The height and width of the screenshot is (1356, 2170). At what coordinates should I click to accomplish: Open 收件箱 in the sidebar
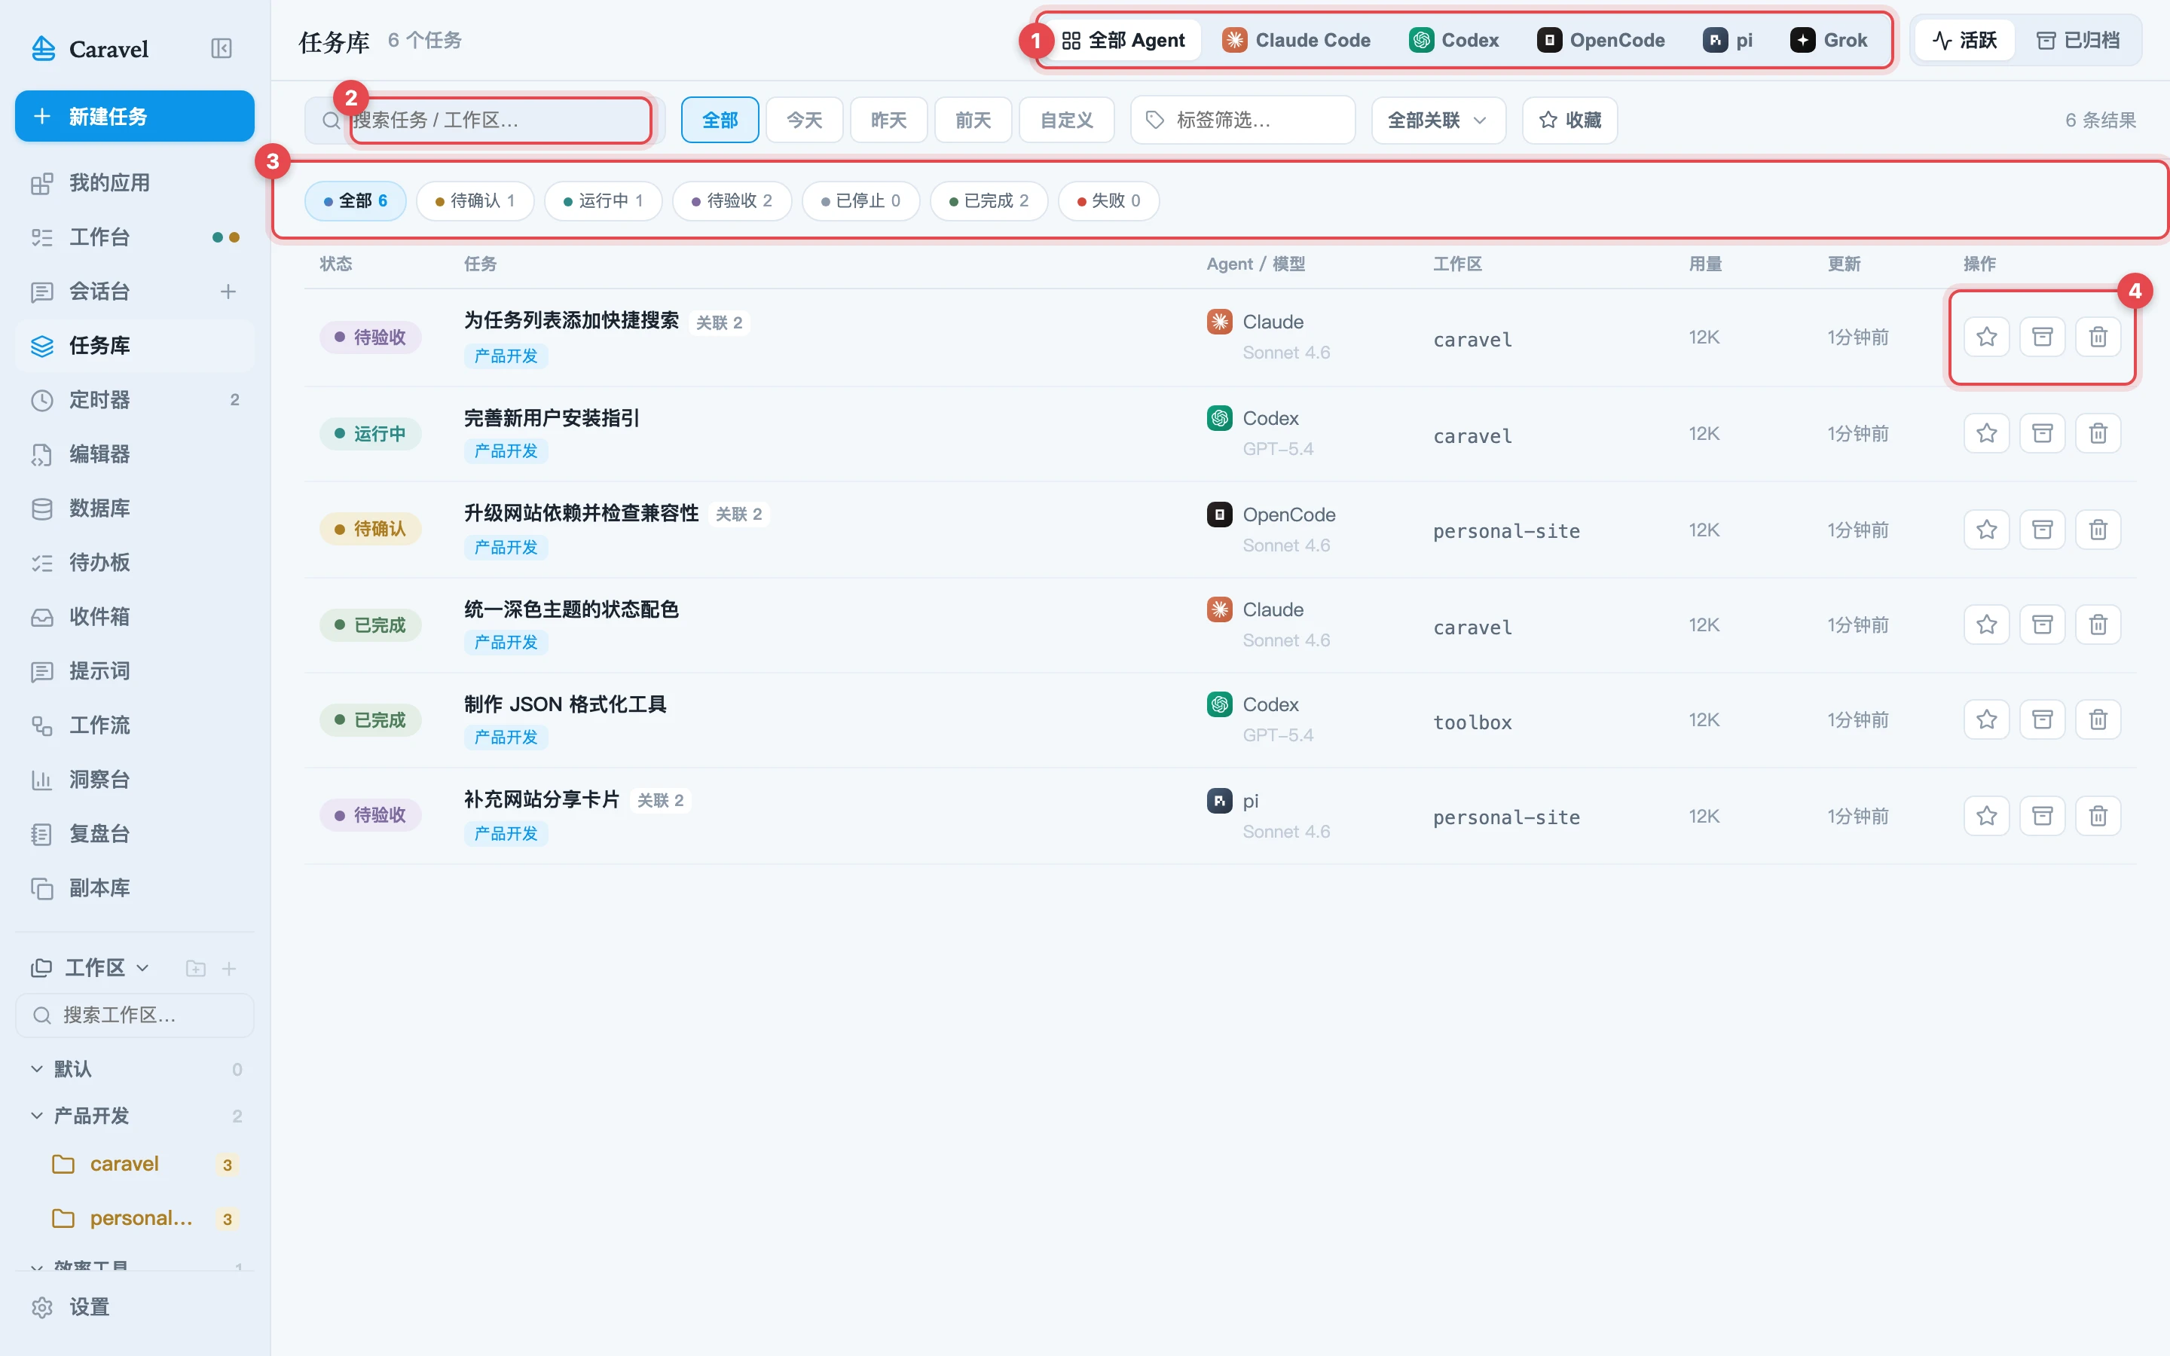click(x=135, y=617)
